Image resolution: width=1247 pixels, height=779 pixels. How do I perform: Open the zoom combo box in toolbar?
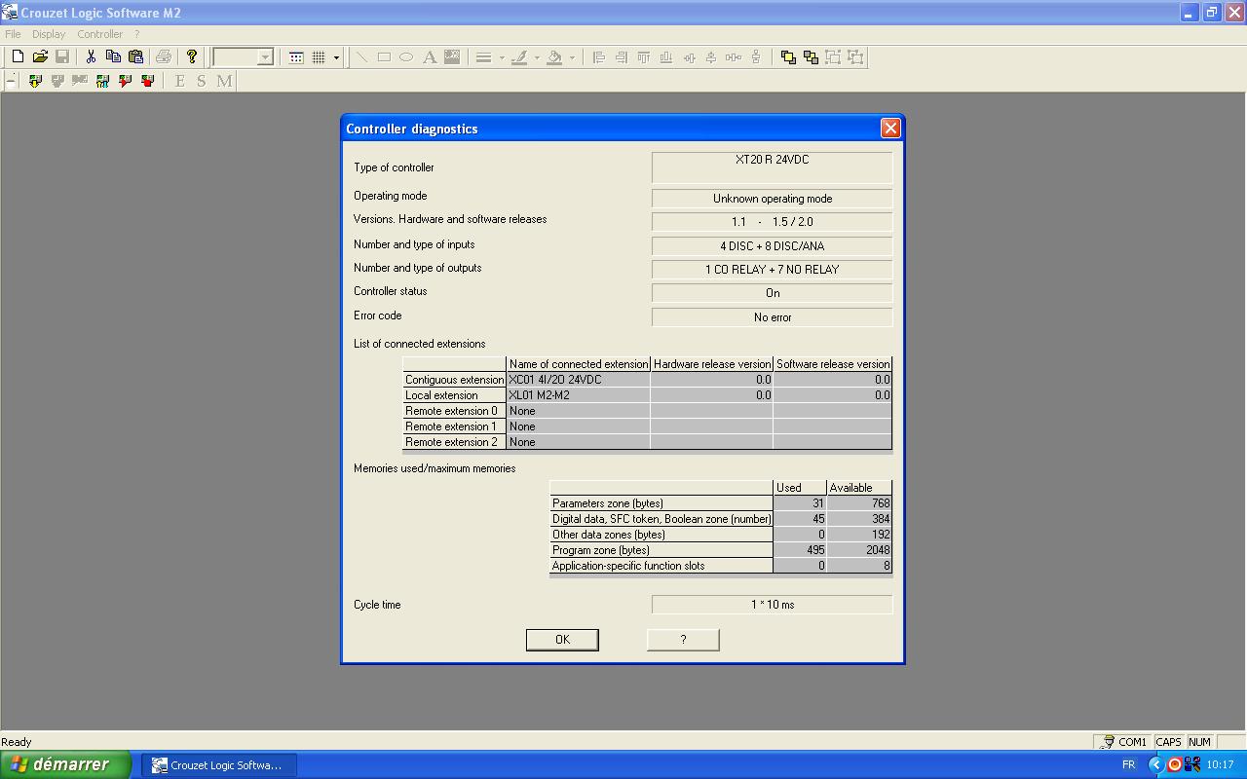coord(265,57)
